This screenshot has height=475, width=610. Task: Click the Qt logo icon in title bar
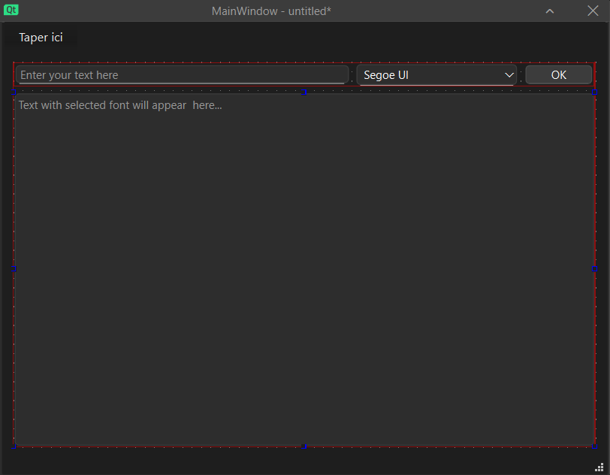pos(11,10)
